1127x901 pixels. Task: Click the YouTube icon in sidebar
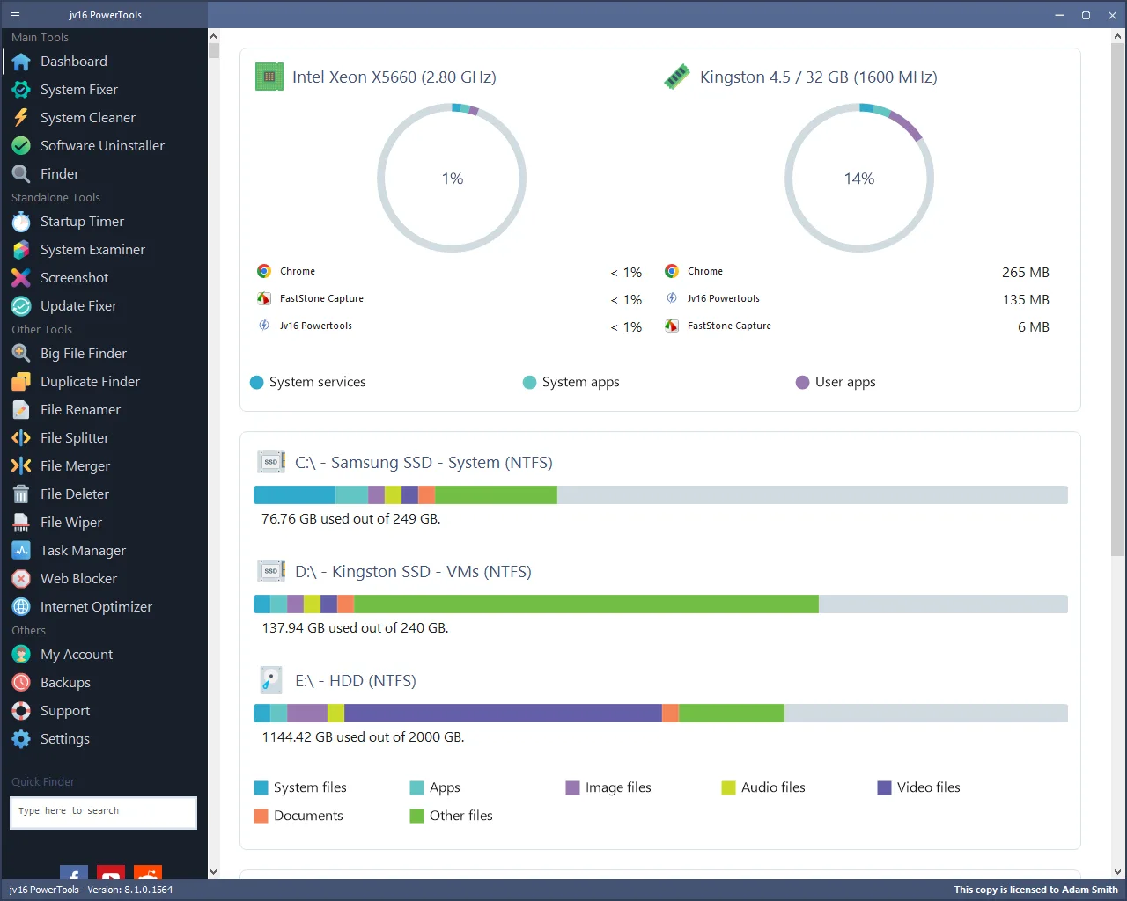(x=111, y=873)
